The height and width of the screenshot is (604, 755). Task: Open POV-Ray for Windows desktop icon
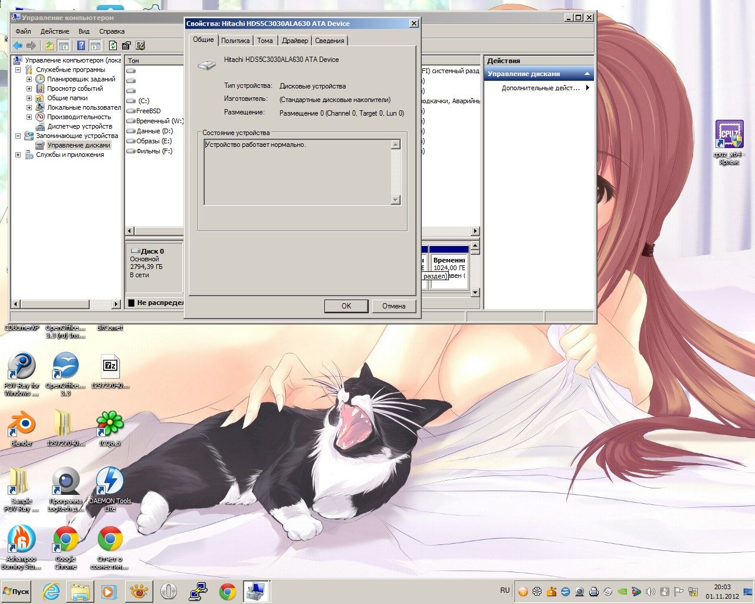point(21,375)
